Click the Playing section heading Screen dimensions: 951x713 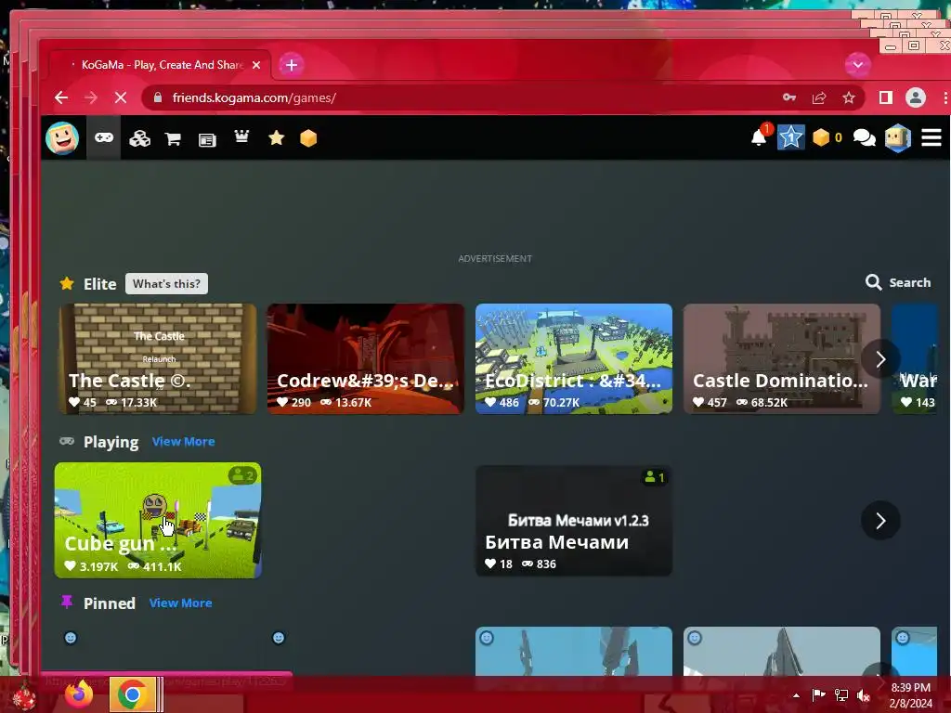pos(111,442)
